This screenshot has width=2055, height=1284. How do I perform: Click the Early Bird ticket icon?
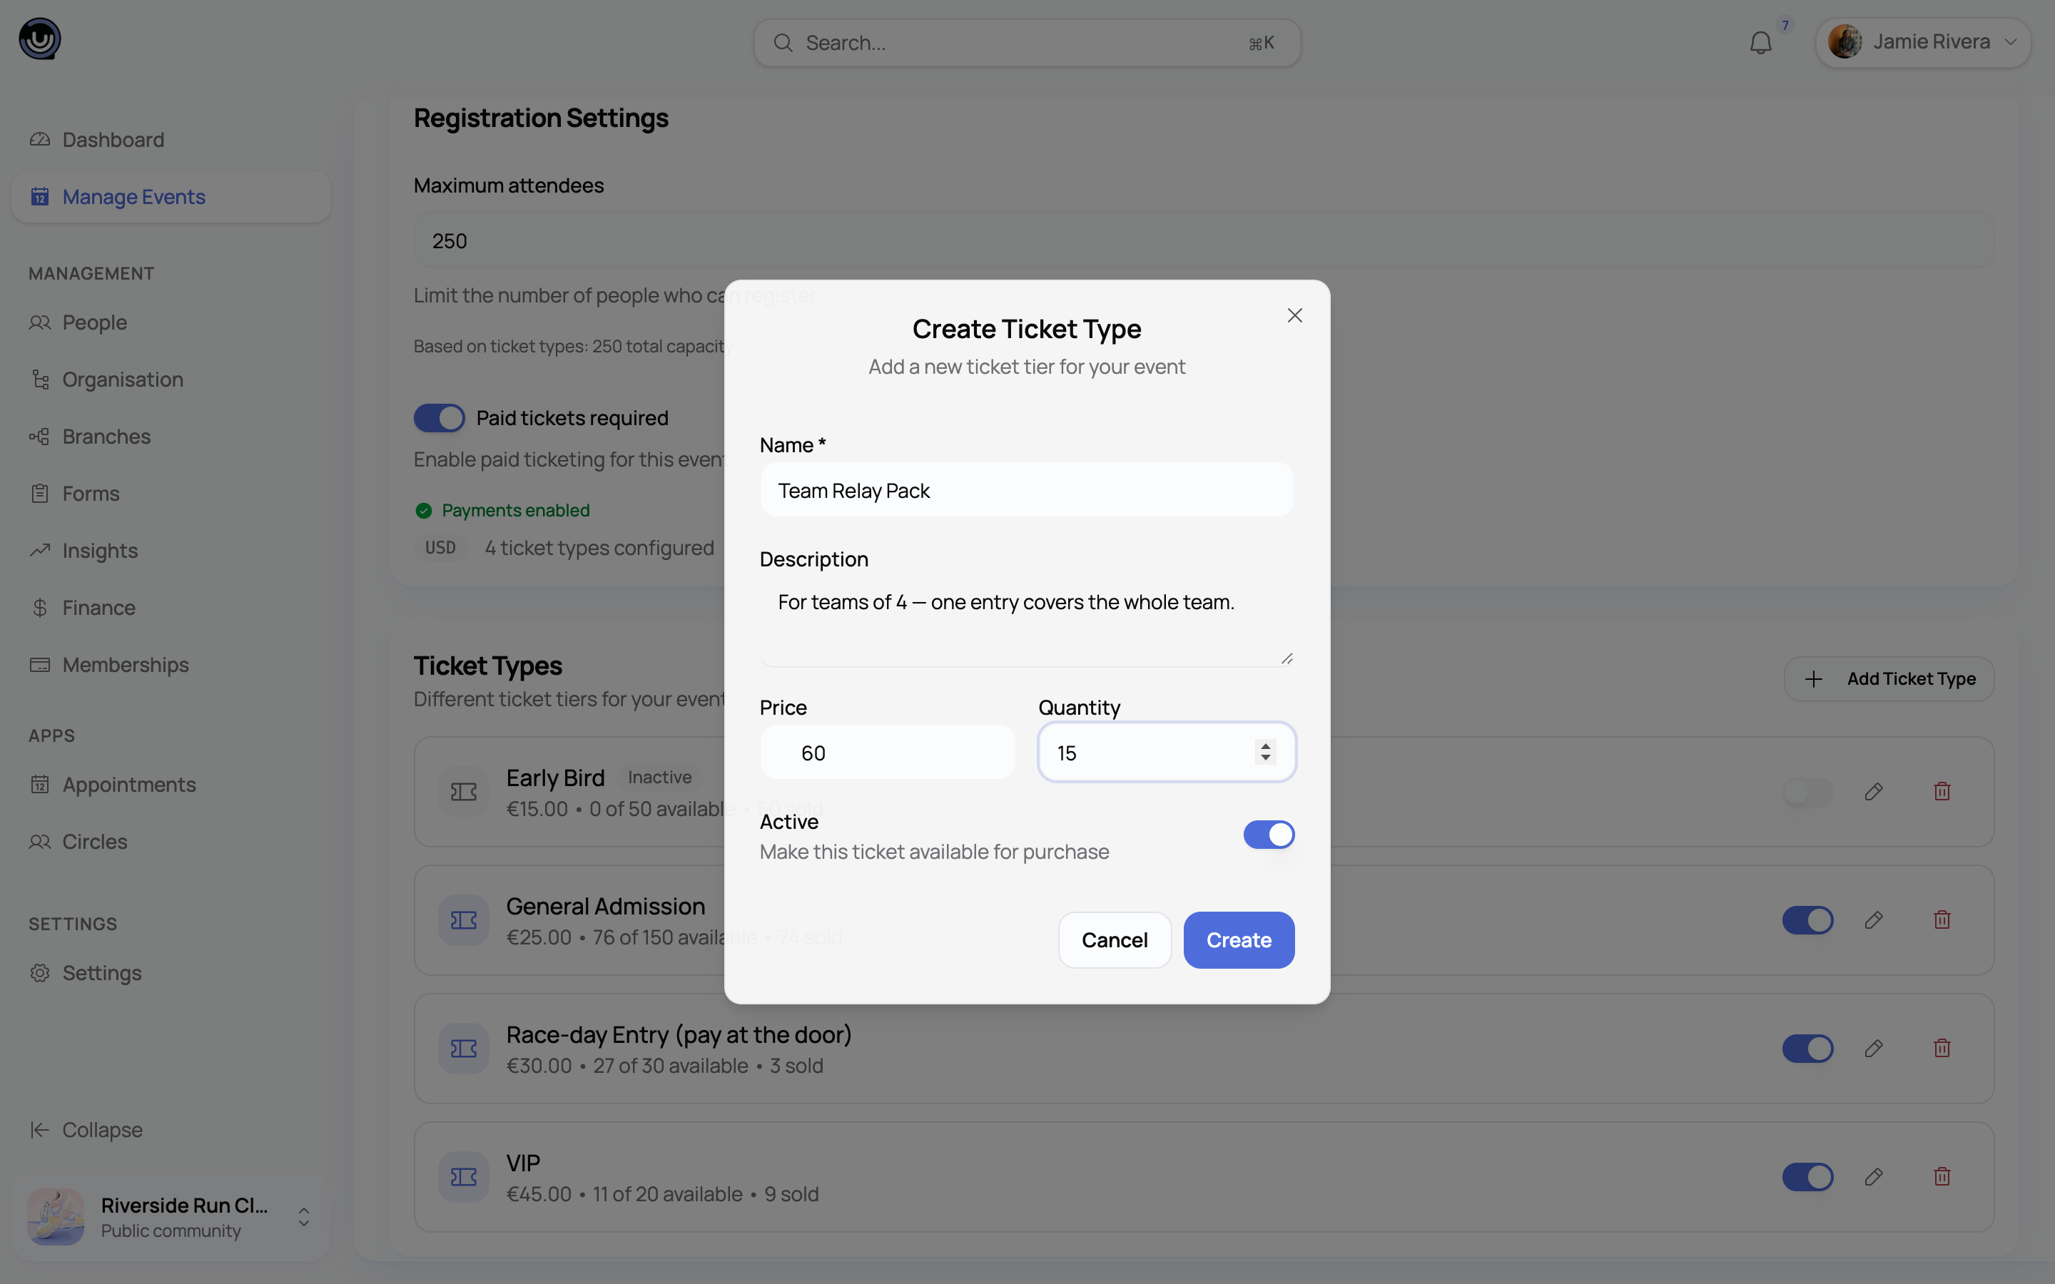[464, 793]
